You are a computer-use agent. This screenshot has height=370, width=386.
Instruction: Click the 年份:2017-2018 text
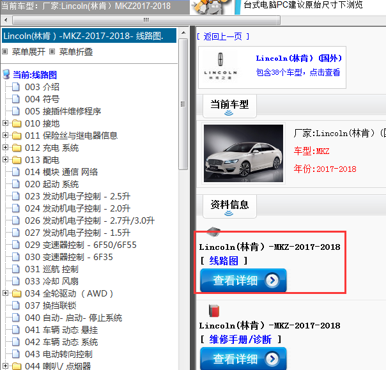click(x=325, y=169)
